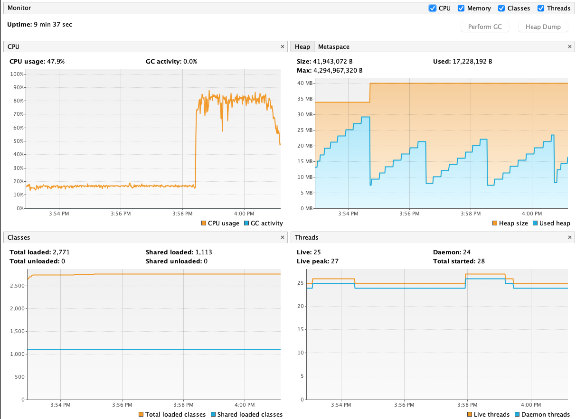Click the Perform GC button
Image resolution: width=576 pixels, height=419 pixels.
[485, 27]
